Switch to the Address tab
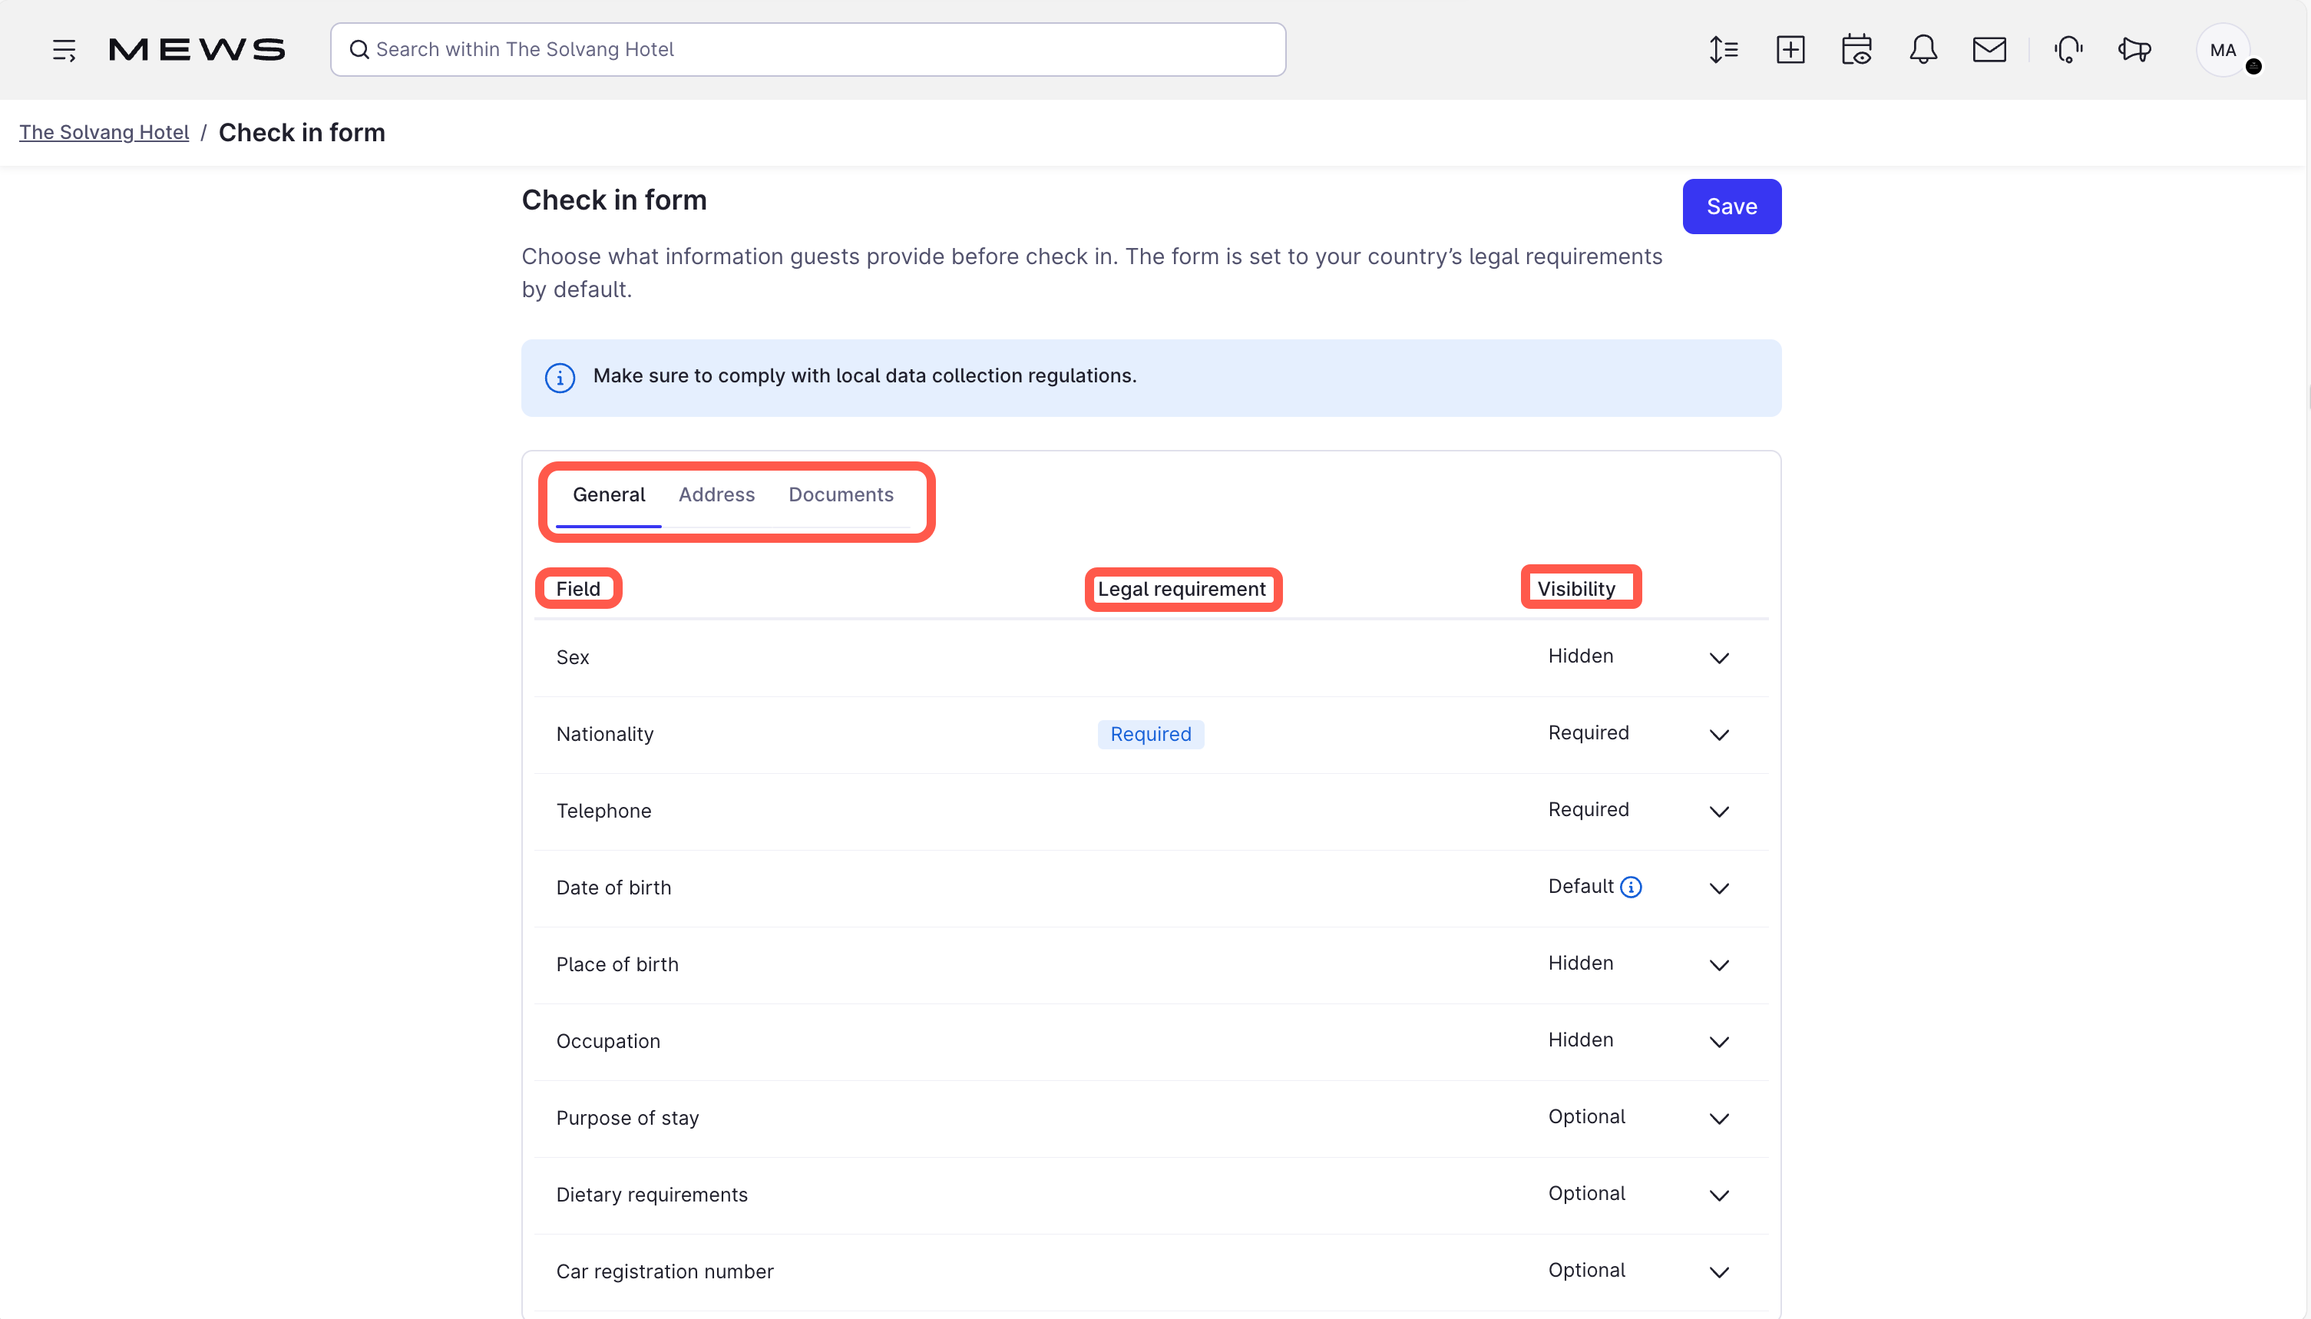 (x=716, y=494)
